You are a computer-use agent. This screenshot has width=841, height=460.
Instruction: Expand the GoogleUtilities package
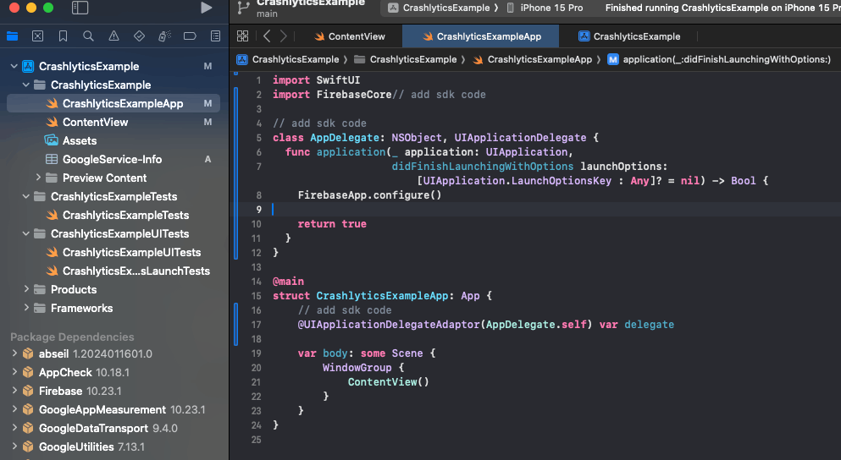14,446
